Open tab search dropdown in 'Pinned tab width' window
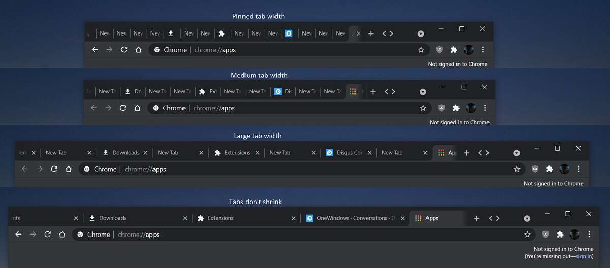The image size is (610, 268). tap(421, 34)
